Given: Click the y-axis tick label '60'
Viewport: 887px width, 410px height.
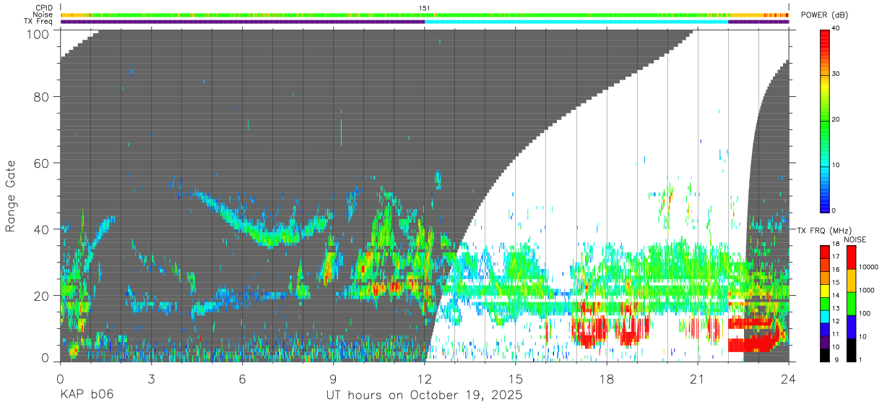Looking at the screenshot, I should pyautogui.click(x=42, y=163).
